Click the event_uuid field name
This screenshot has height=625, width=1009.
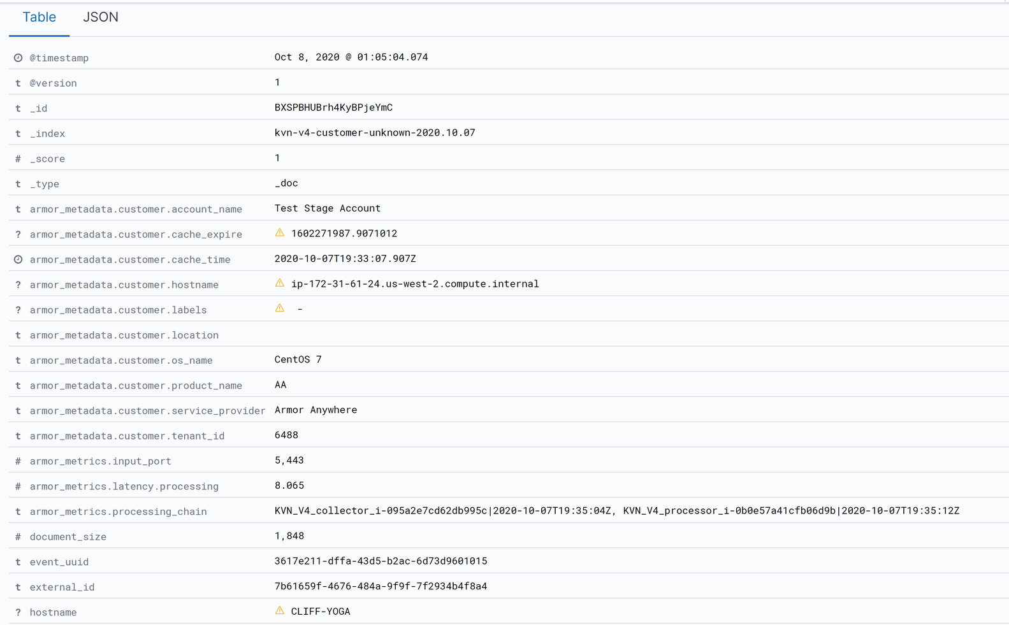click(59, 562)
